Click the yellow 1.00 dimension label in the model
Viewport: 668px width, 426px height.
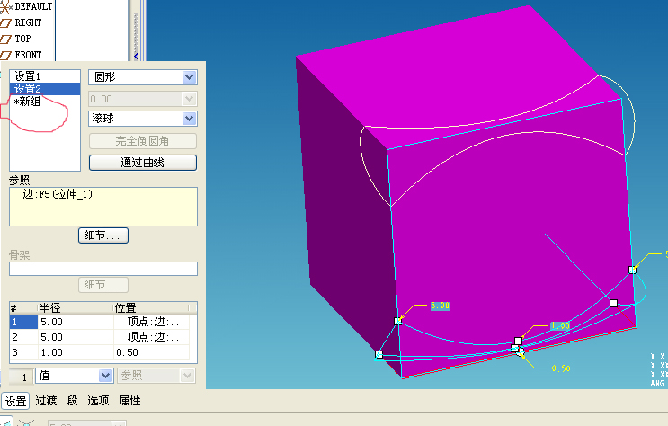(x=560, y=326)
